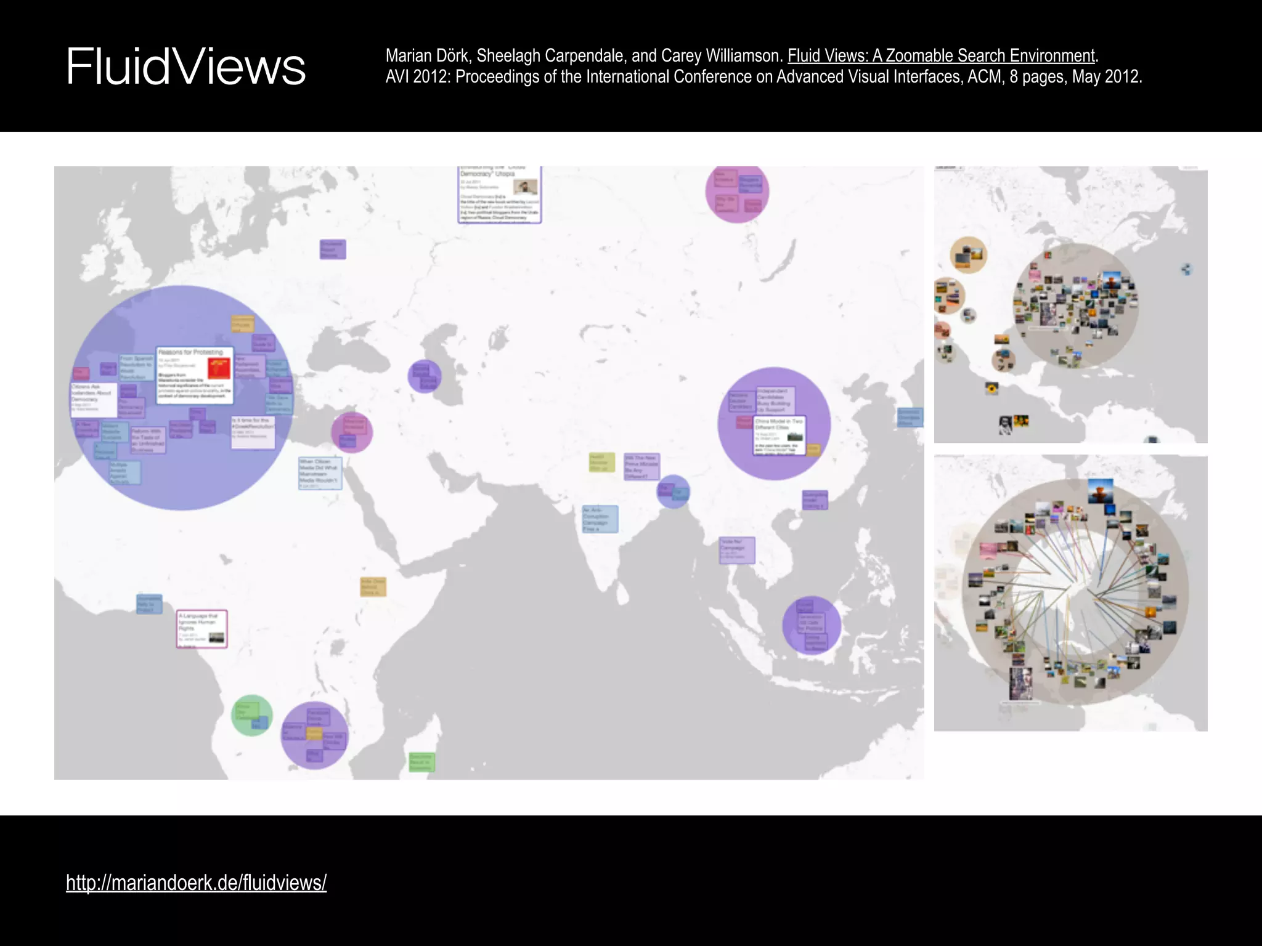1262x946 pixels.
Task: Select the 'Vote No' Campaign card
Action: point(737,550)
